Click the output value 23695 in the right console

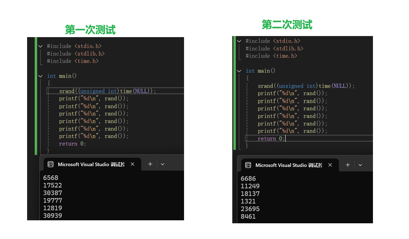[250, 209]
